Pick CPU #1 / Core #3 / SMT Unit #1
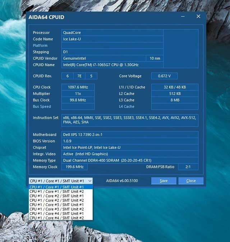Viewport: 230px width, 242px height. 61,205
